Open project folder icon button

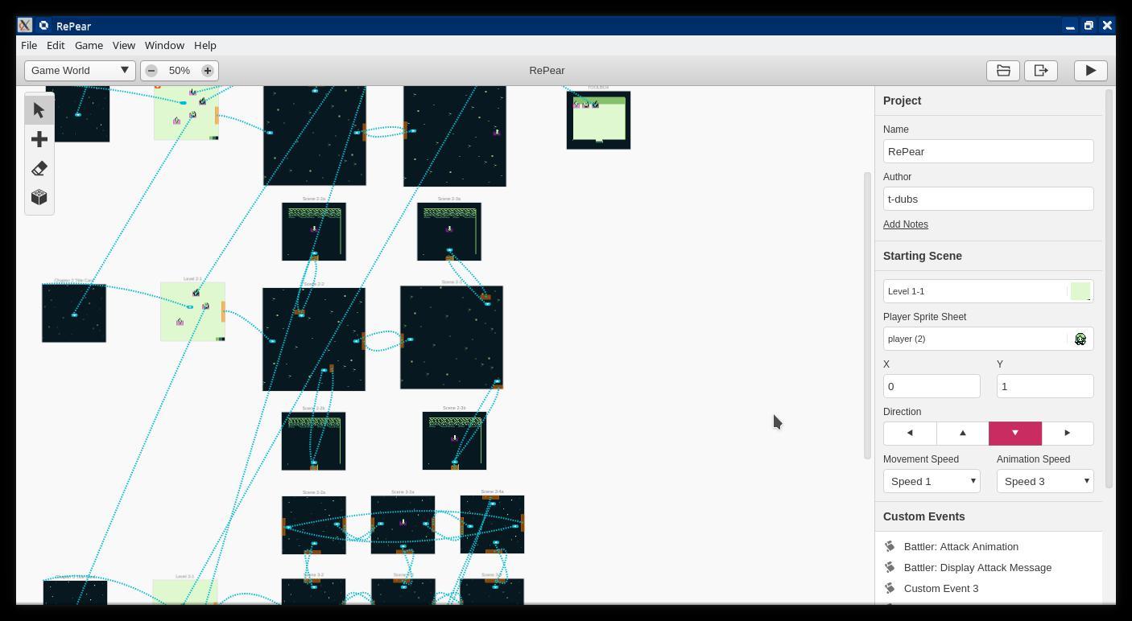click(x=1003, y=71)
